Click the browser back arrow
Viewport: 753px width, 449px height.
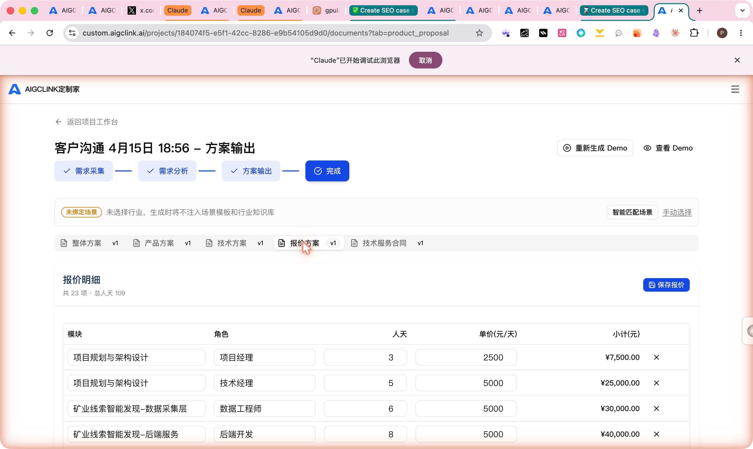(12, 33)
